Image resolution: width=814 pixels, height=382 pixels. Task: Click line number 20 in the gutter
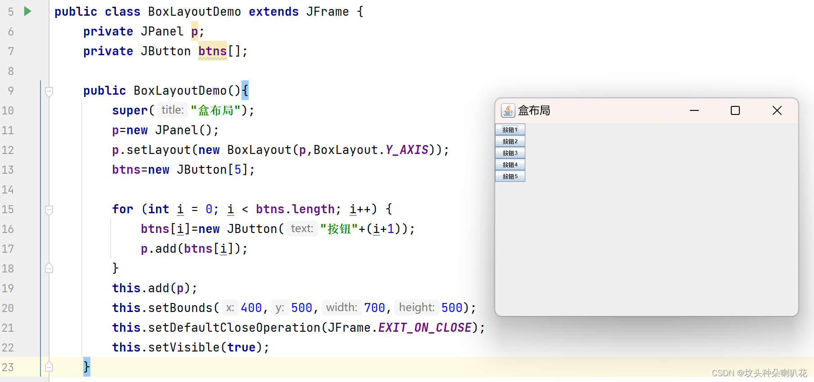coord(8,308)
